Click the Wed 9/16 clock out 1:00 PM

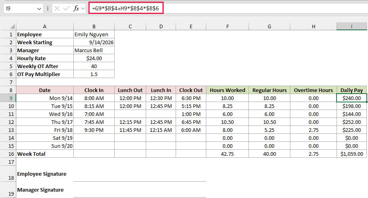(191, 114)
